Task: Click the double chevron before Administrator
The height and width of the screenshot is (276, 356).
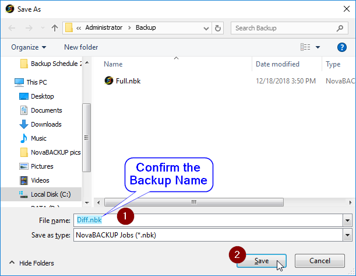Action: pyautogui.click(x=79, y=28)
